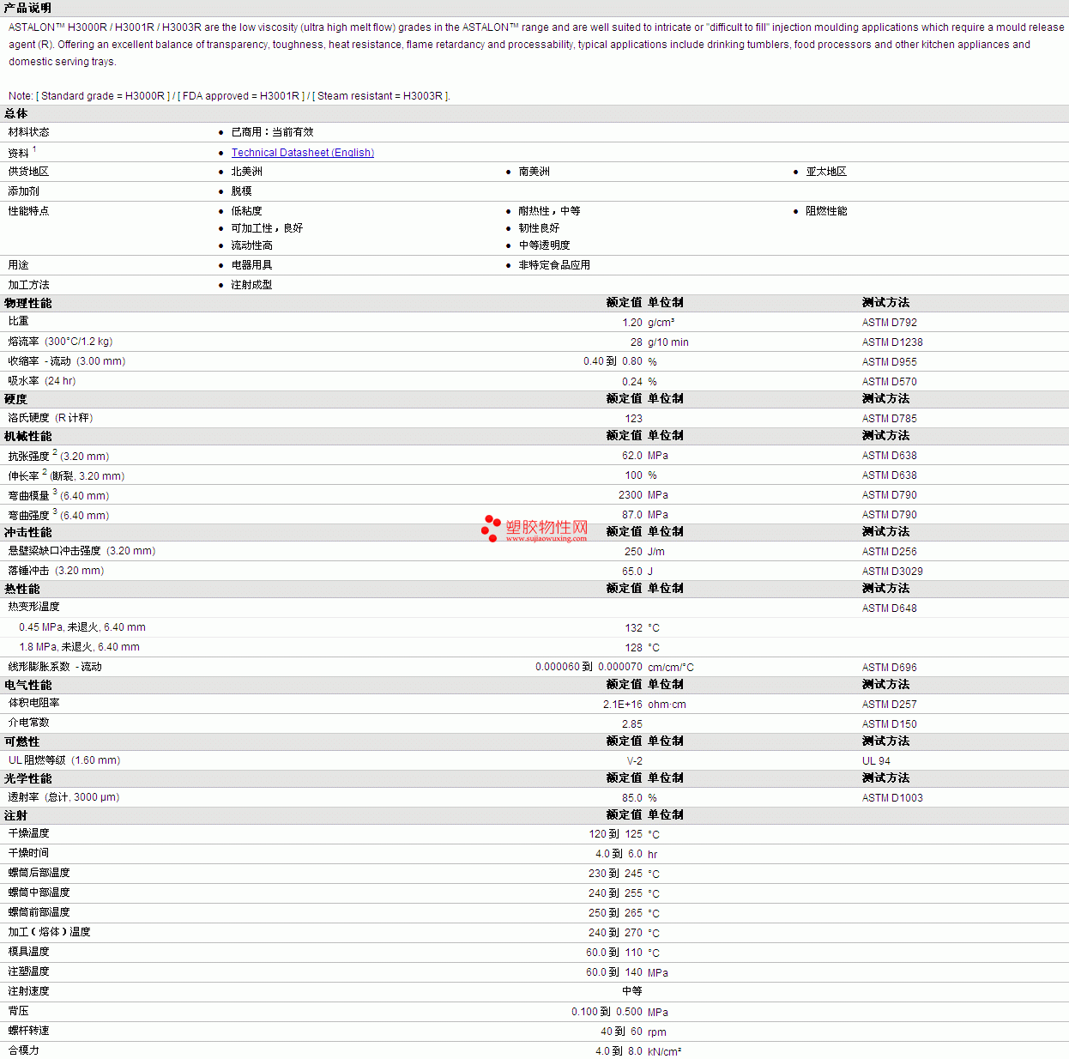The width and height of the screenshot is (1069, 1059).
Task: Select the 亚太地区 region entry
Action: pyautogui.click(x=826, y=172)
